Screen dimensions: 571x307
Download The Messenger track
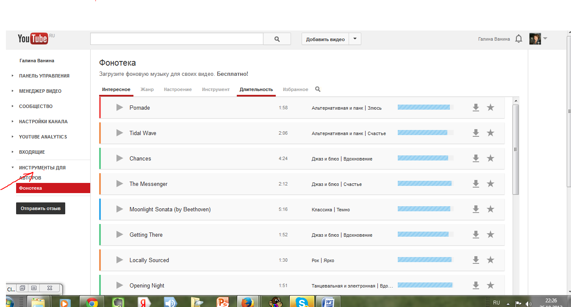click(476, 184)
